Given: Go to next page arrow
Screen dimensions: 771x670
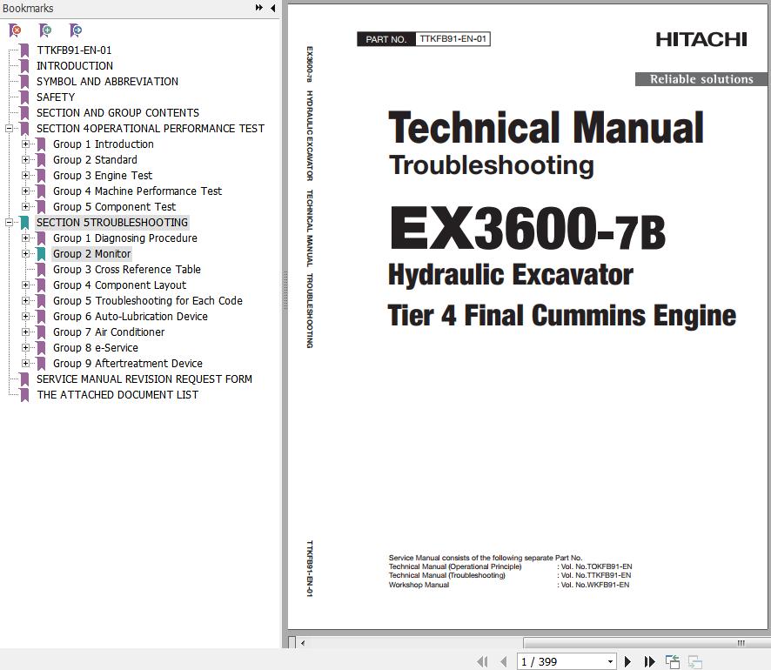Looking at the screenshot, I should pyautogui.click(x=627, y=661).
